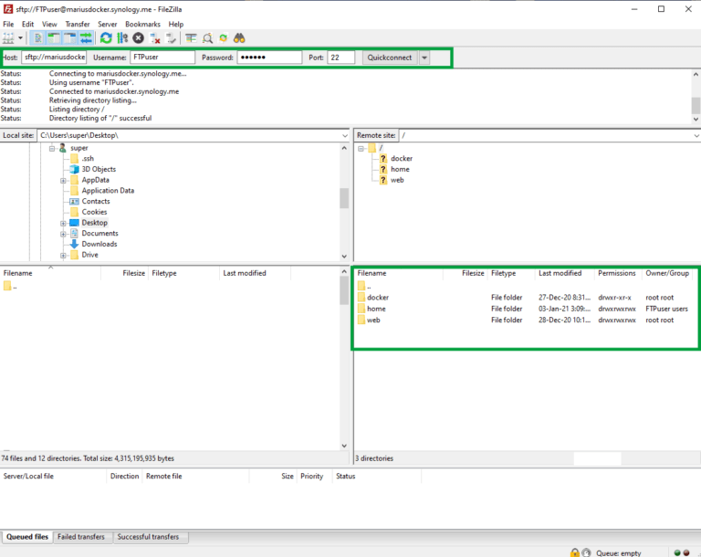This screenshot has height=557, width=701.
Task: Sort local list by Filetype column
Action: (x=164, y=273)
